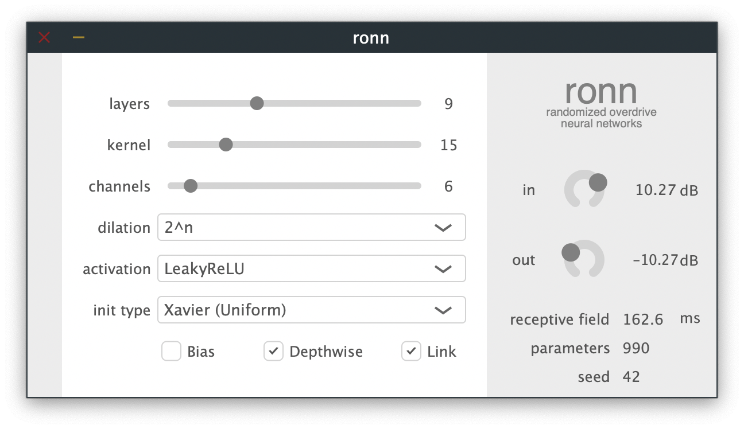
Task: Uncheck the Depthwise checkbox
Action: coord(274,351)
